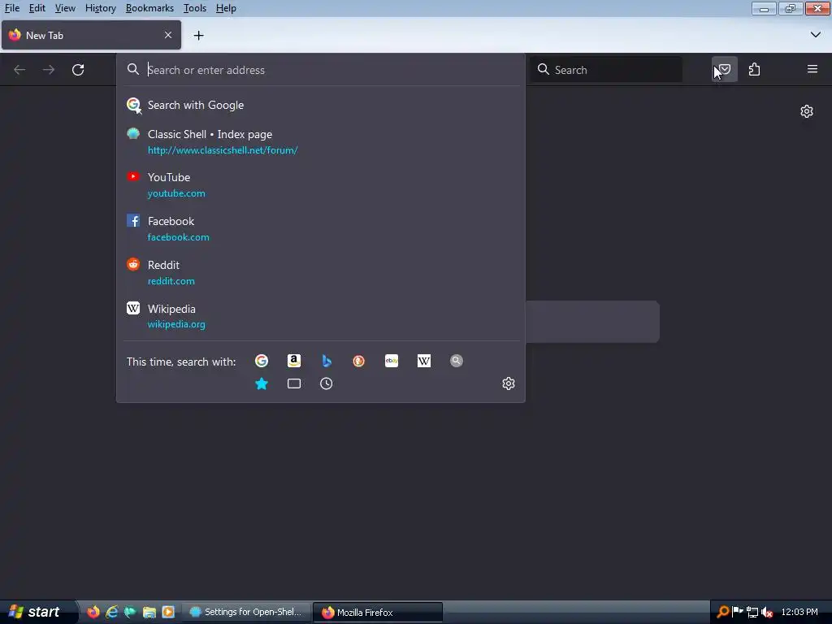Follow the facebook.com link
The width and height of the screenshot is (832, 624).
click(x=178, y=237)
